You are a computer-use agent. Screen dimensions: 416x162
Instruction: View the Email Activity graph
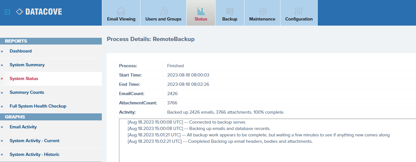(23, 127)
